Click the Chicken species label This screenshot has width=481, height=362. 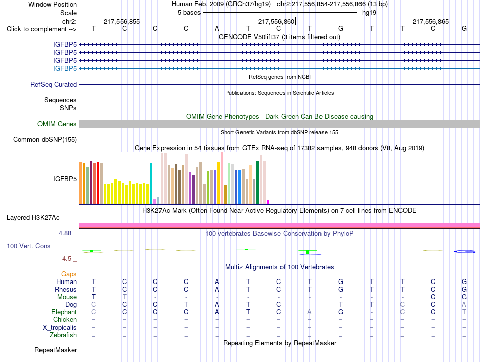point(65,319)
